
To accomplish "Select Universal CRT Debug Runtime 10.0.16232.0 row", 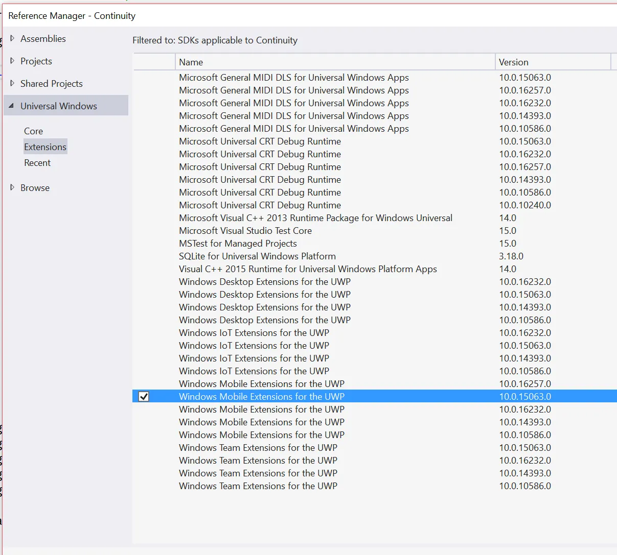I will [x=374, y=154].
